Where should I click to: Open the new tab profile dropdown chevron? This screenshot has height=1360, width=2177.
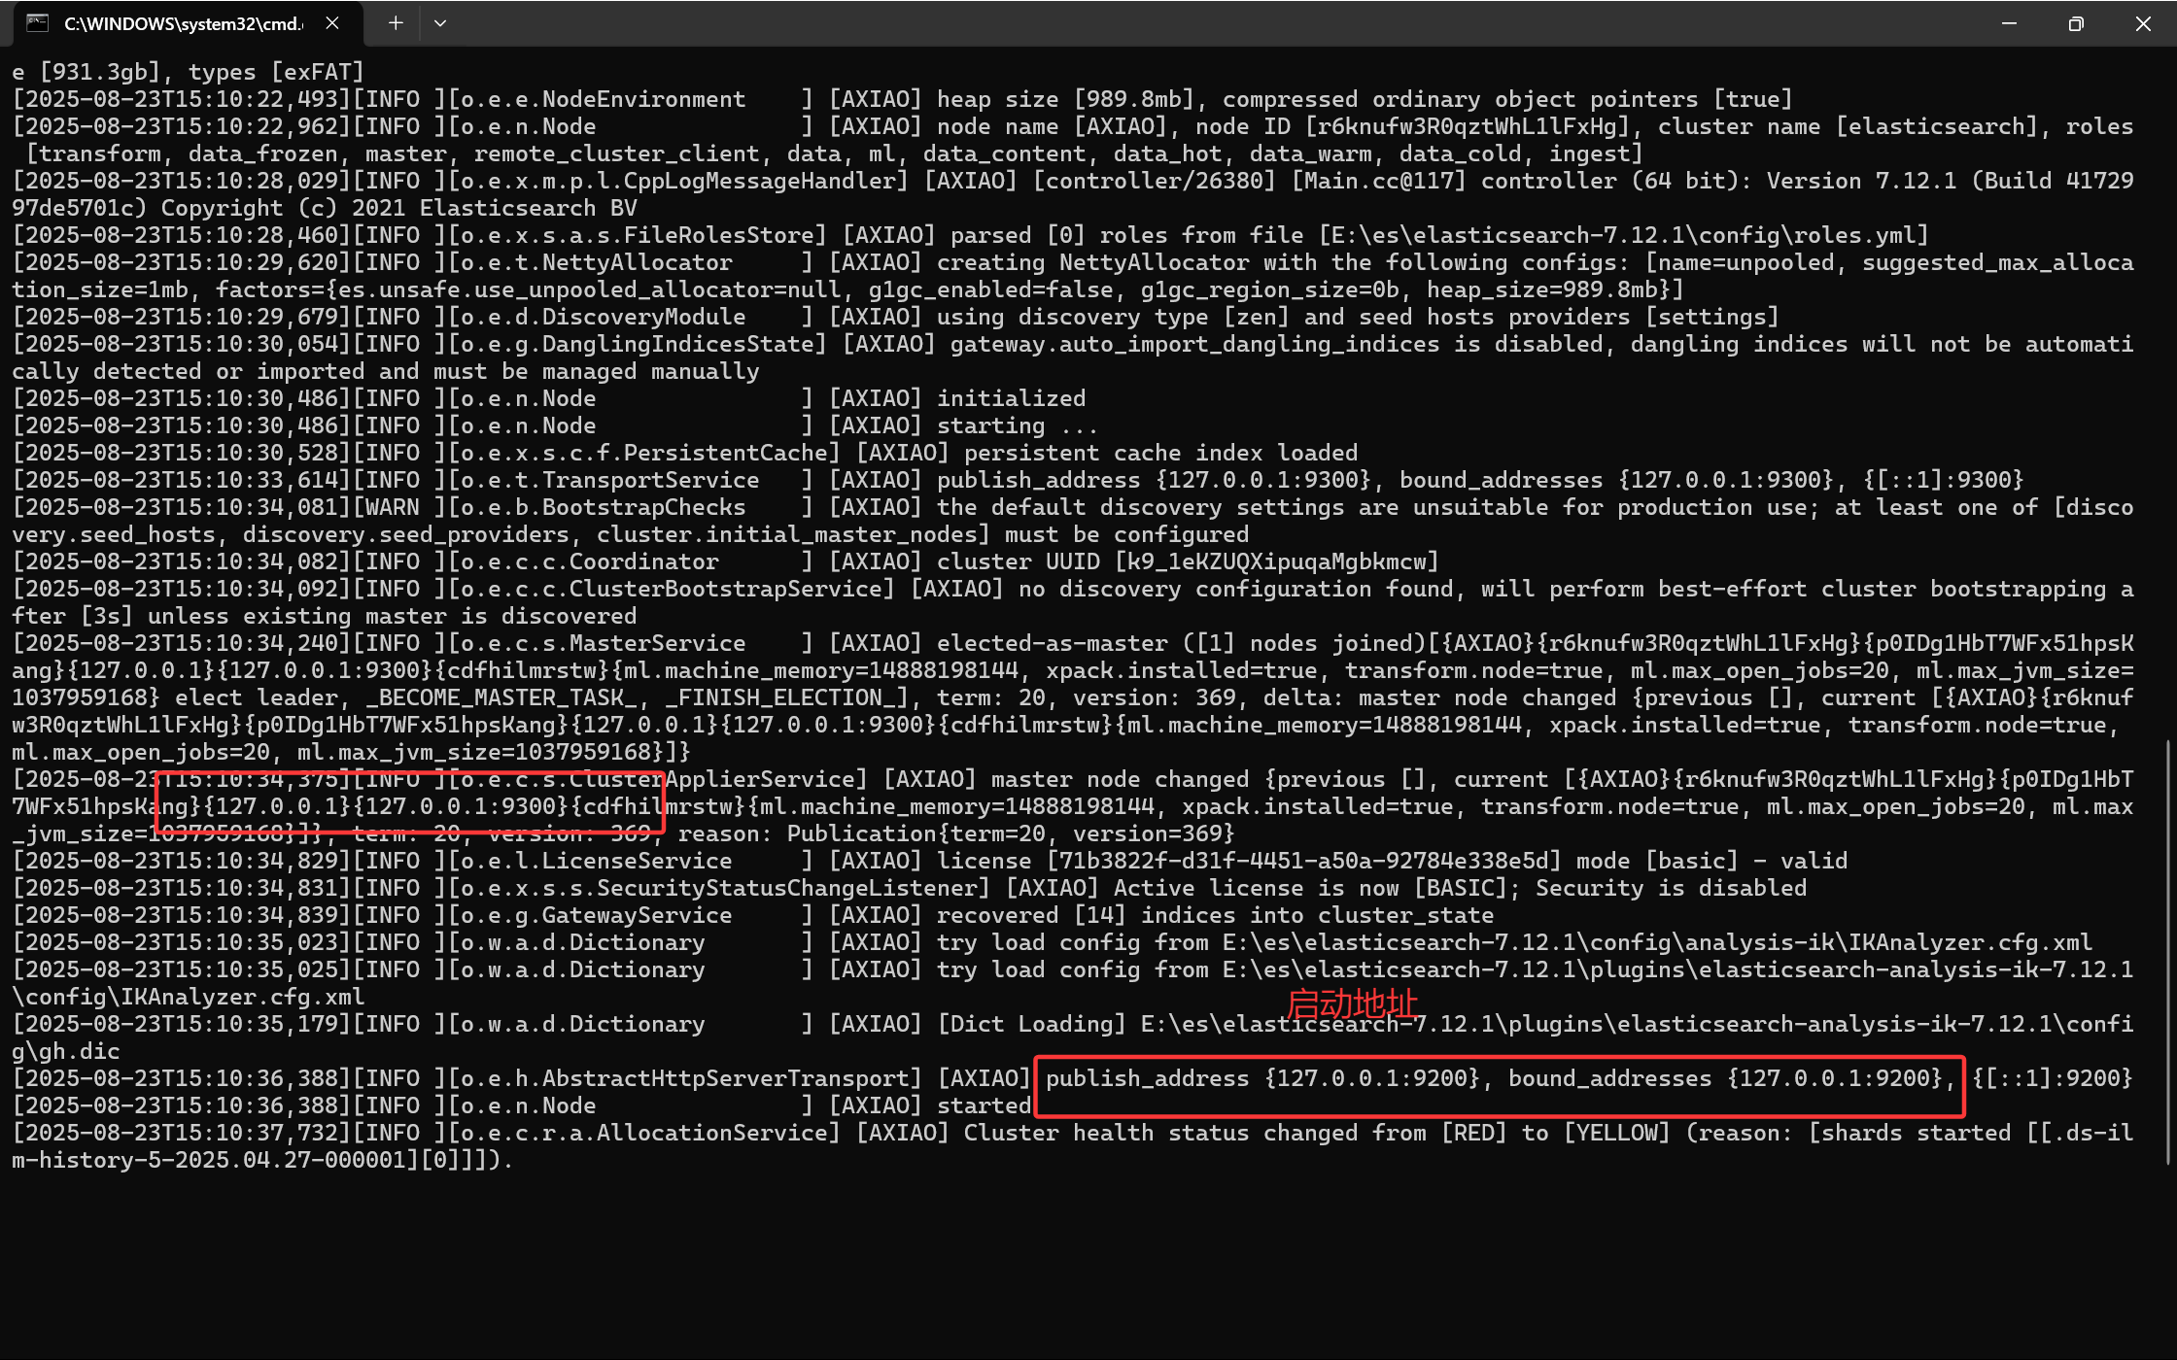tap(440, 22)
